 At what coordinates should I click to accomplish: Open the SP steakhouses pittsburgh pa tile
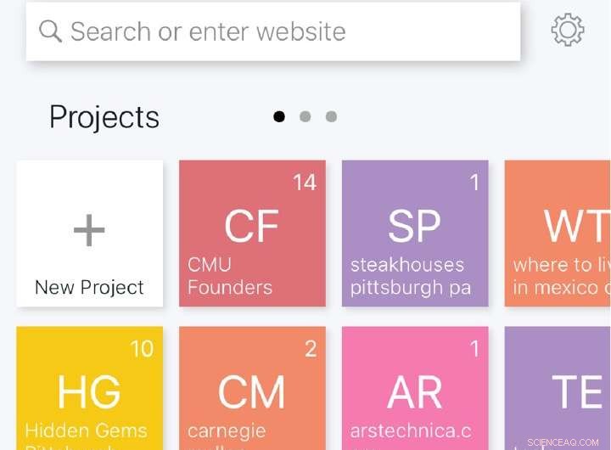415,233
